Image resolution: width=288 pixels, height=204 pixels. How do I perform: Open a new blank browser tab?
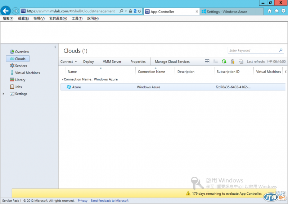point(260,11)
